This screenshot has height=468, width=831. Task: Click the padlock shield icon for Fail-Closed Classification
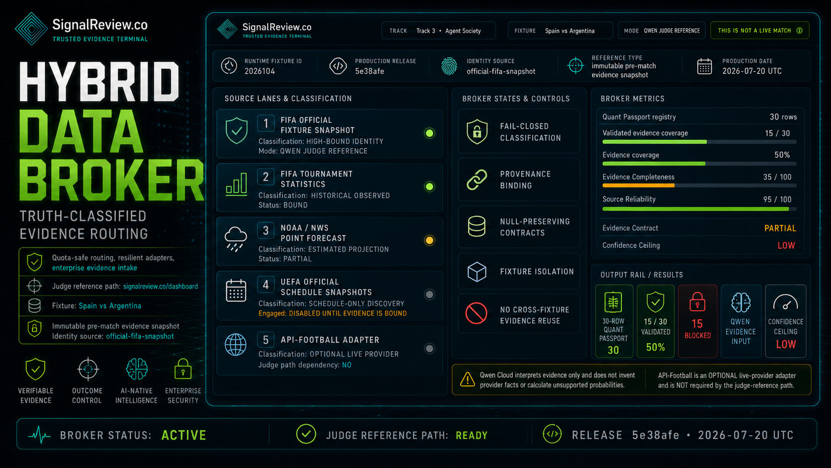click(x=477, y=132)
